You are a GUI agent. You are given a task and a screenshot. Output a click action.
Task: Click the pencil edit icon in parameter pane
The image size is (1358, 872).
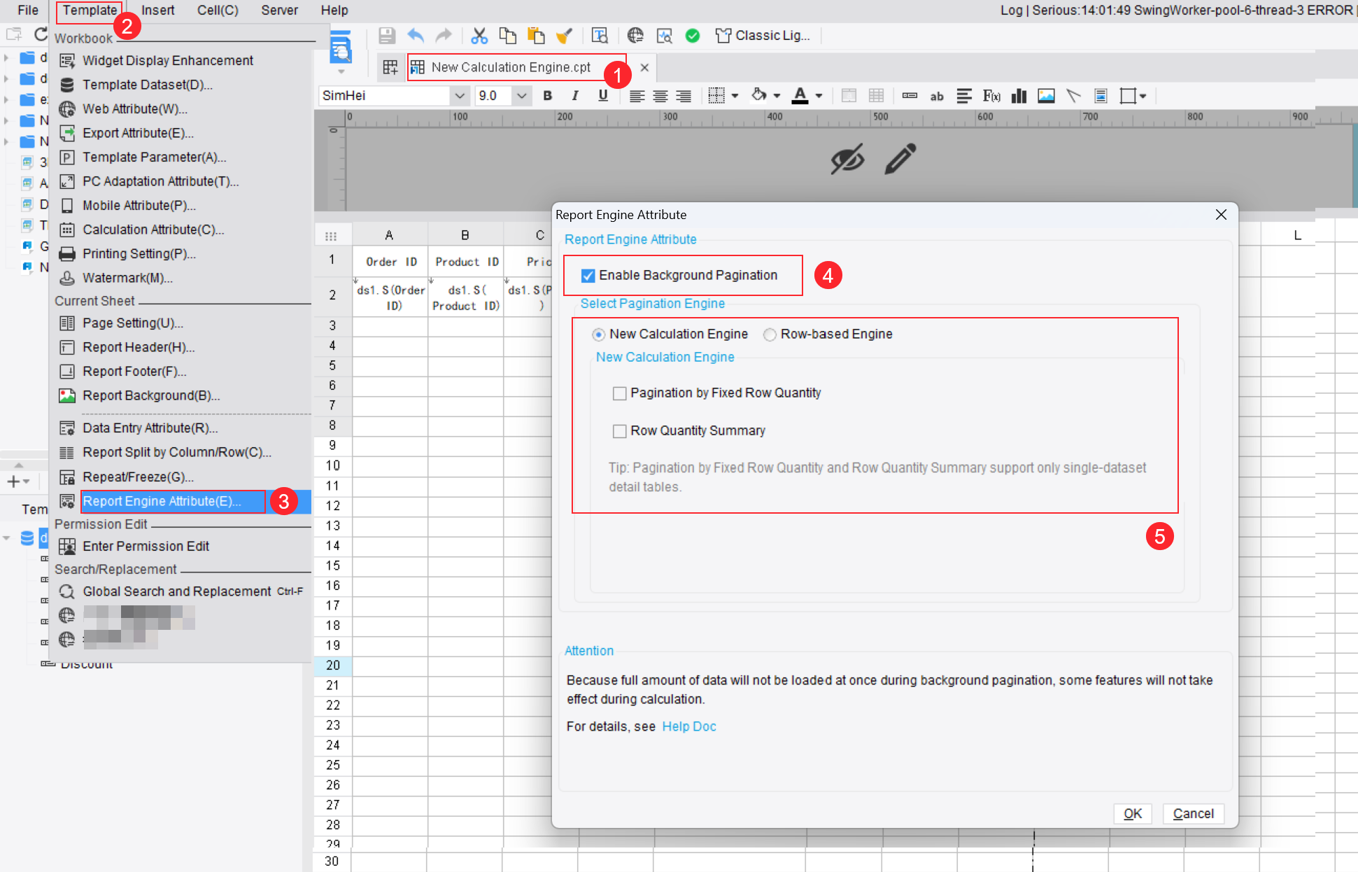(x=900, y=159)
